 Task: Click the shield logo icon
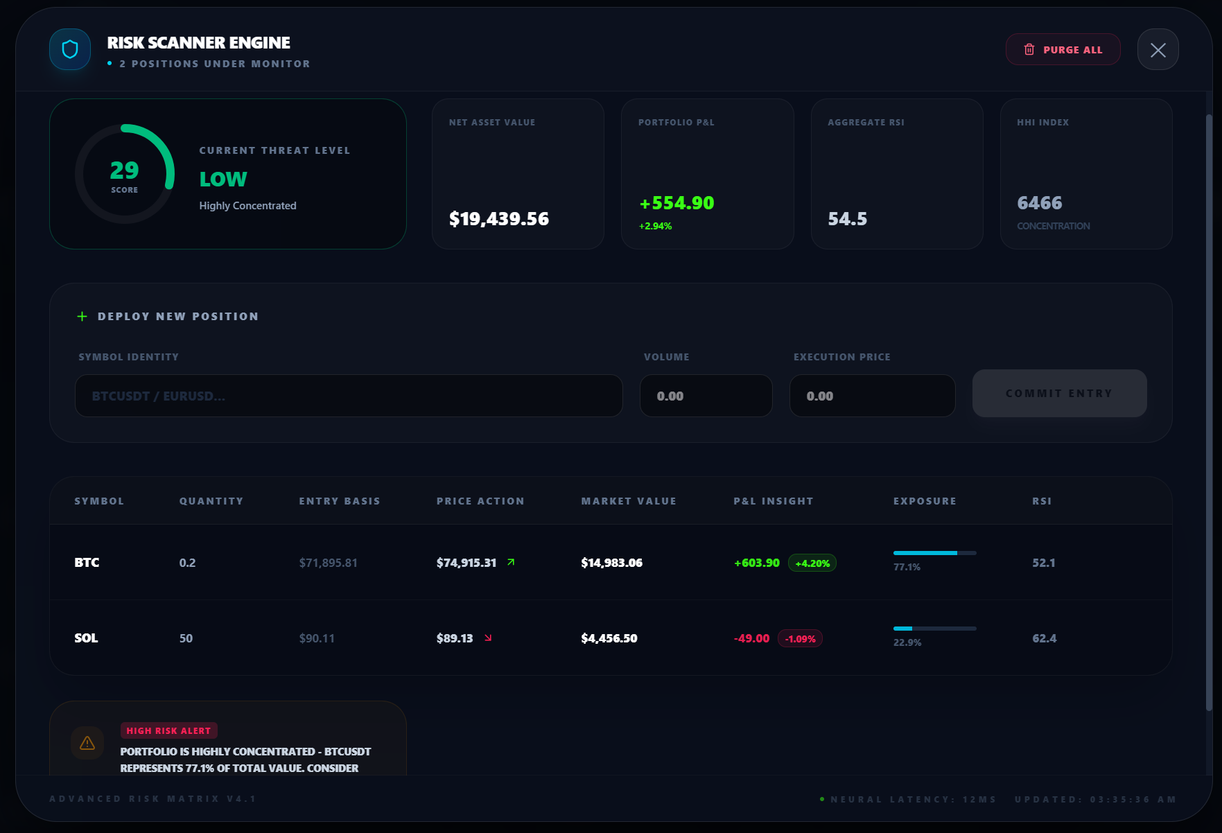coord(70,49)
